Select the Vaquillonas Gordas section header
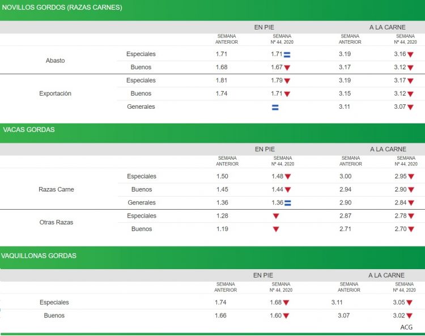 click(40, 256)
